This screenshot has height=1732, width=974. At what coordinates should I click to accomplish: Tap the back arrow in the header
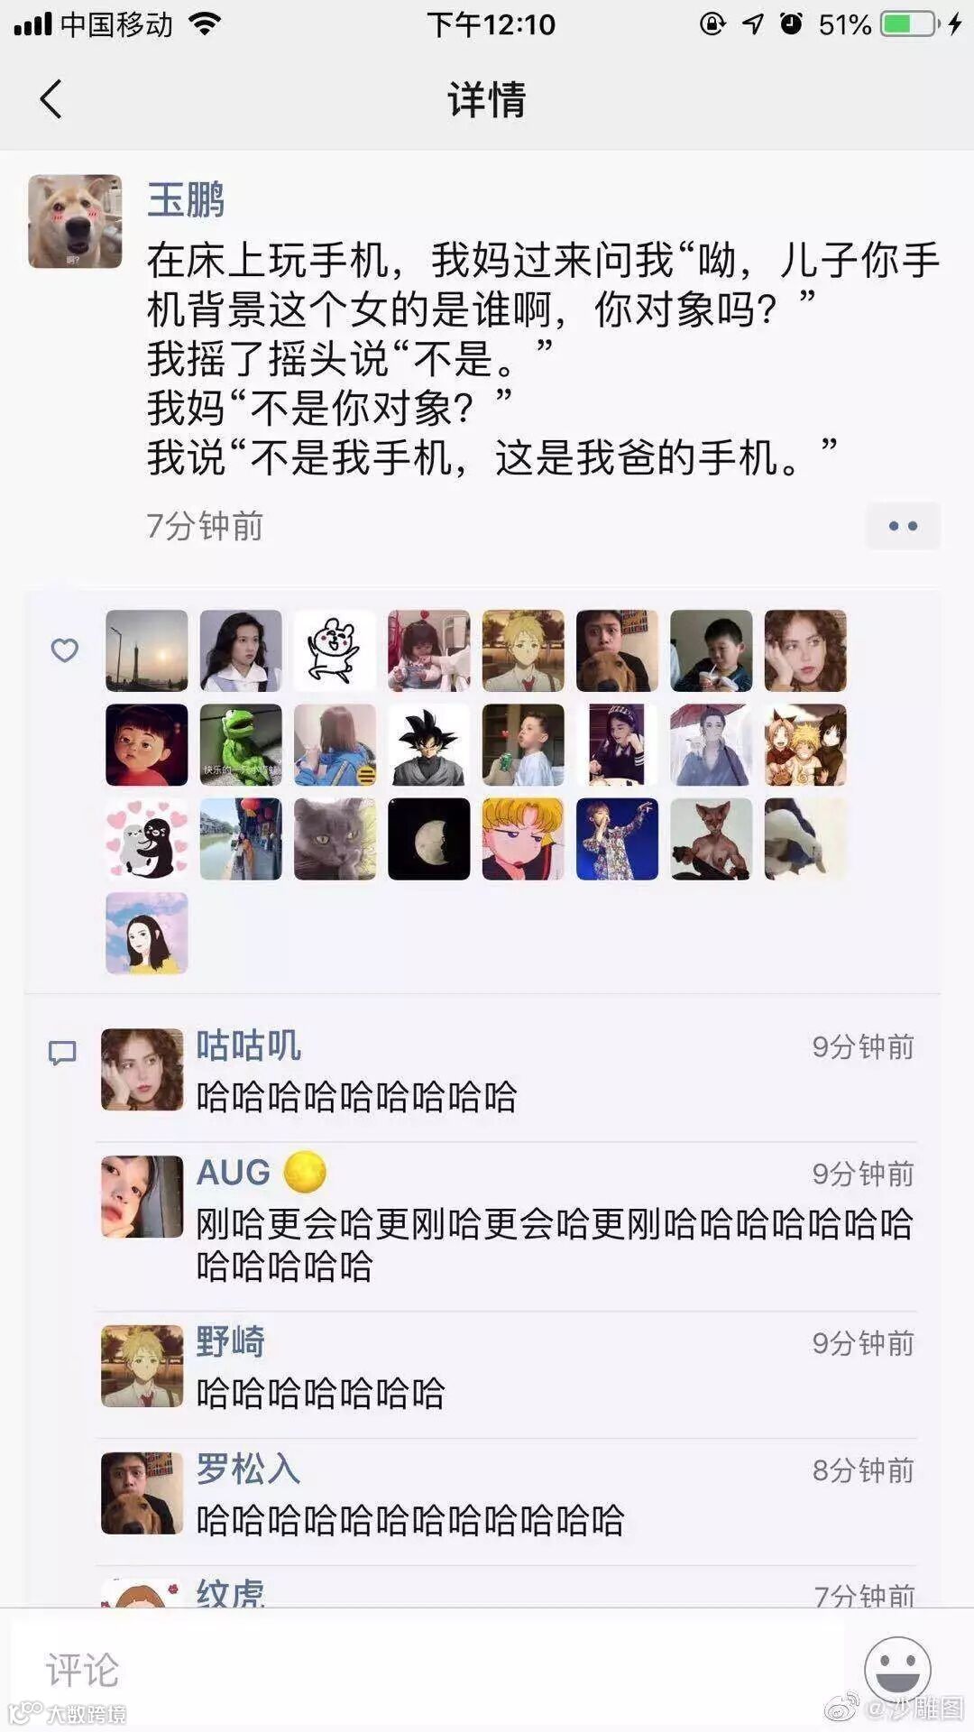tap(51, 99)
